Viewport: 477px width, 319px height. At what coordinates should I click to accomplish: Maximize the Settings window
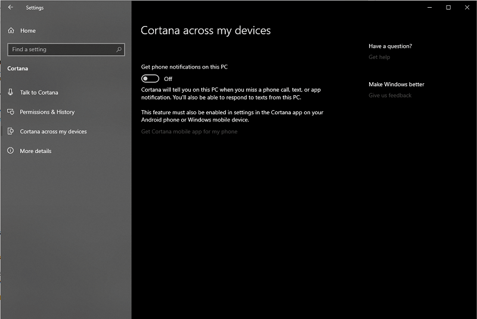pyautogui.click(x=448, y=7)
